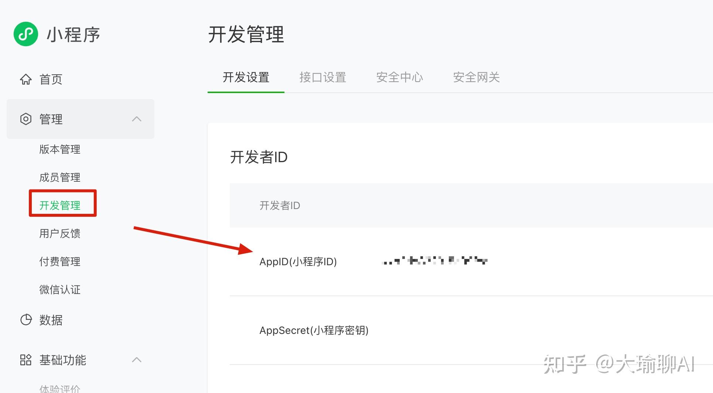Collapse the 管理 section chevron
713x393 pixels.
[137, 119]
